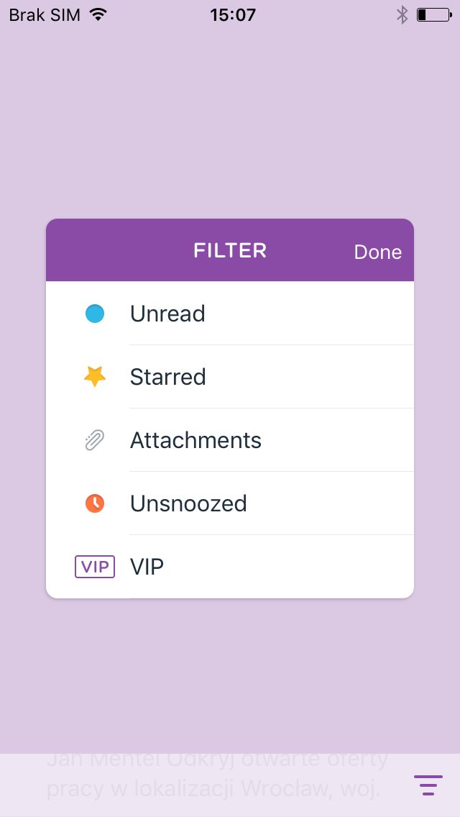The image size is (460, 817).
Task: Tap the orange Unsnoozed clock icon
Action: pos(95,503)
